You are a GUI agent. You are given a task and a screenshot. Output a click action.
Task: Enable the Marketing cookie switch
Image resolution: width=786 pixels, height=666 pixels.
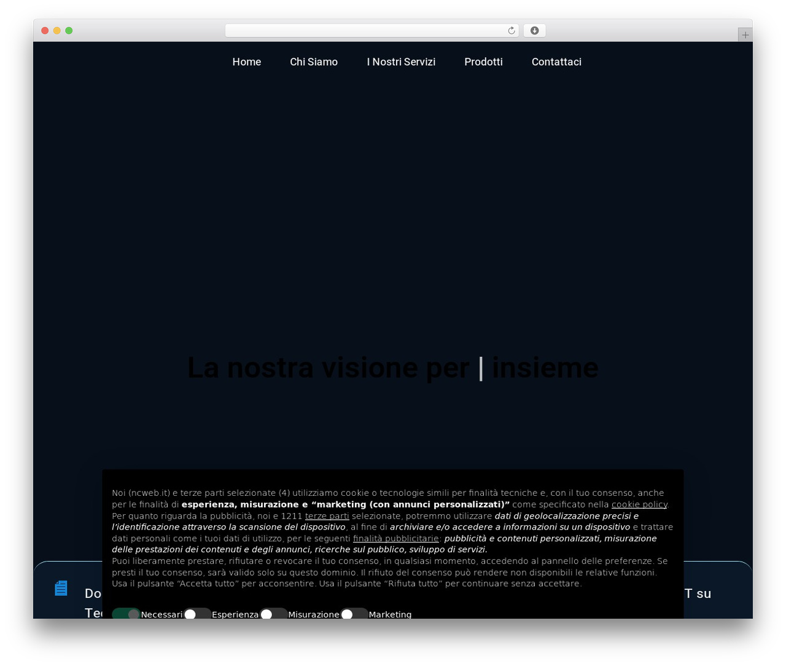click(x=354, y=614)
